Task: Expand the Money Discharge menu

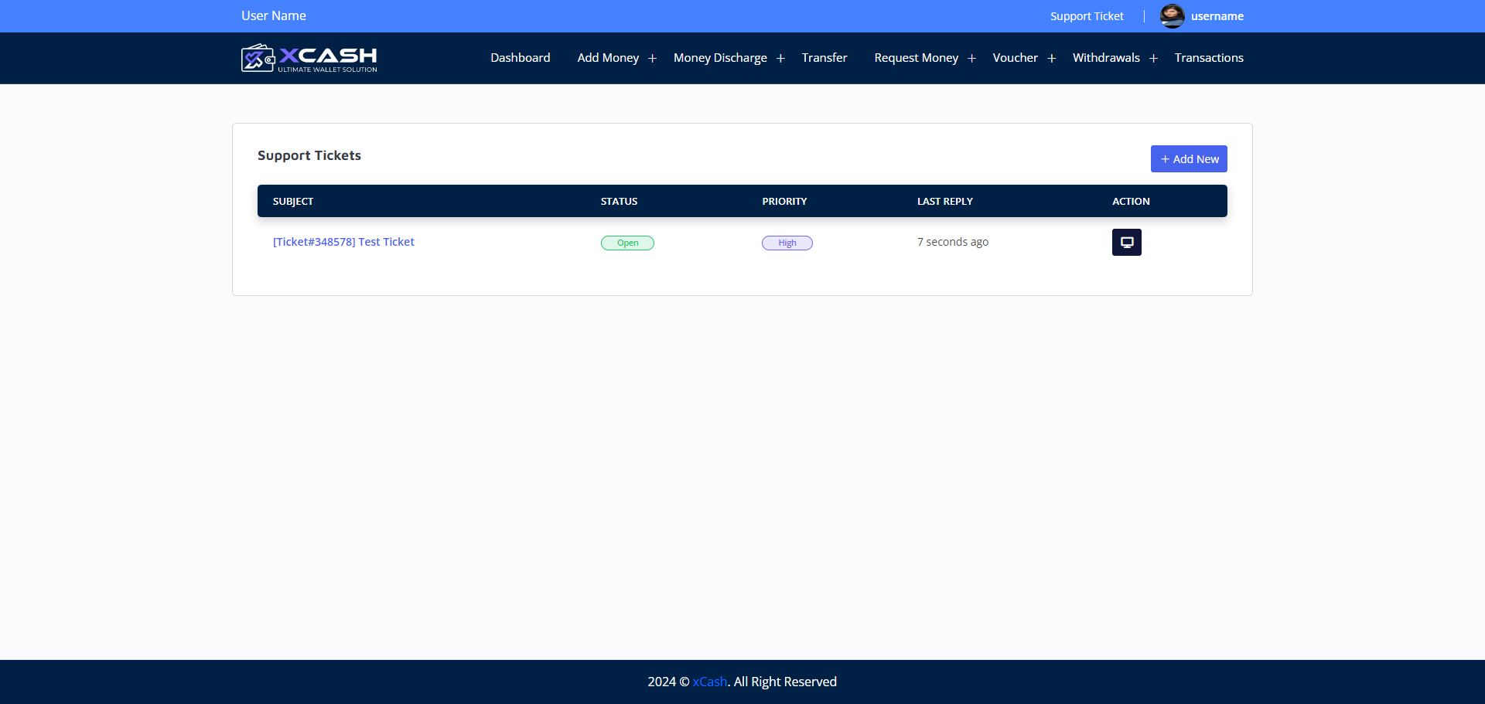Action: point(720,57)
